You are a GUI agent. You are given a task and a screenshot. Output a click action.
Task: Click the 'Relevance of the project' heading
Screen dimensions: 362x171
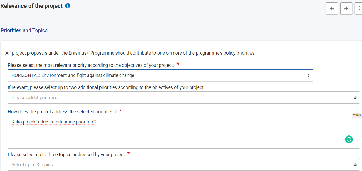[x=31, y=6]
